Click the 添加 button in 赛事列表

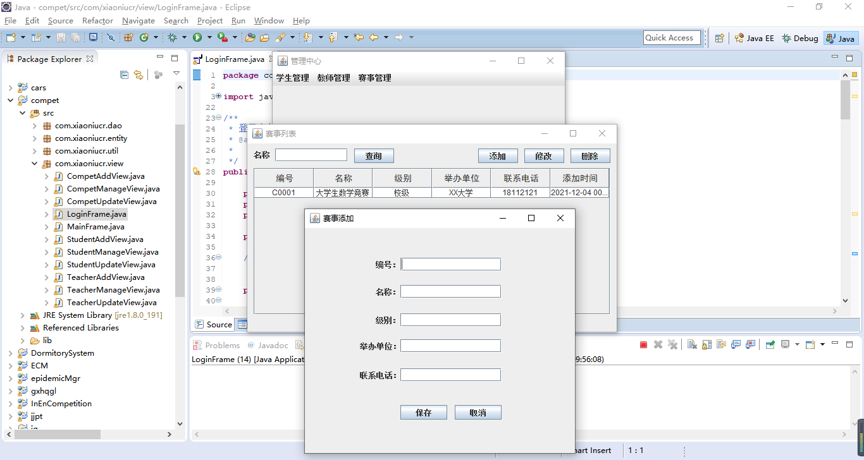[x=498, y=156]
